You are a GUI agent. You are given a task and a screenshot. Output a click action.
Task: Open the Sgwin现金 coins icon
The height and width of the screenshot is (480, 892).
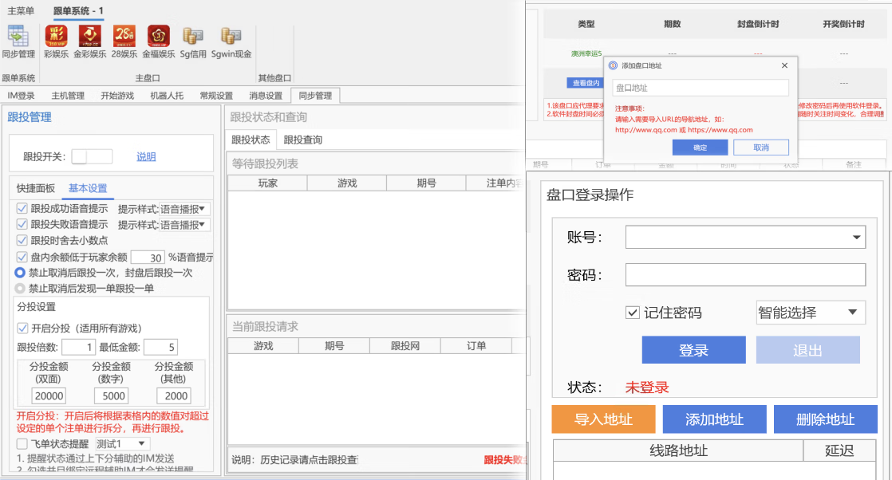tap(231, 37)
